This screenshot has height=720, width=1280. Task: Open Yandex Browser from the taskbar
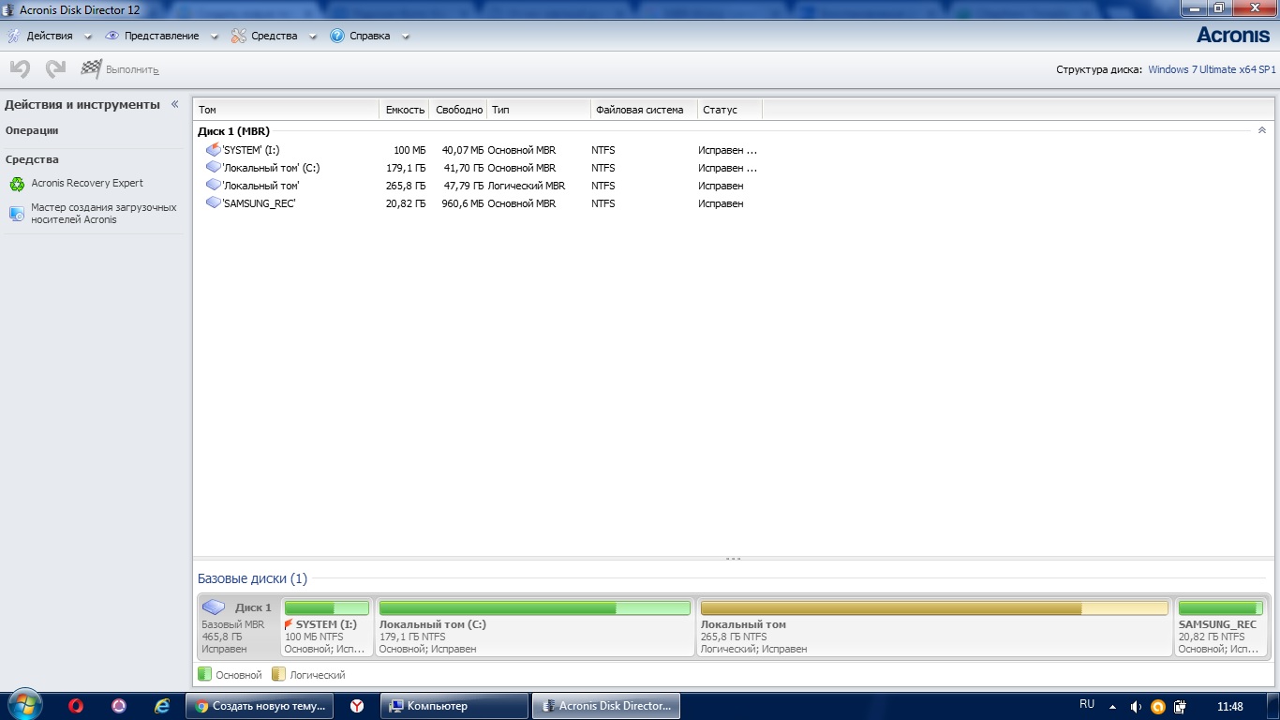357,706
